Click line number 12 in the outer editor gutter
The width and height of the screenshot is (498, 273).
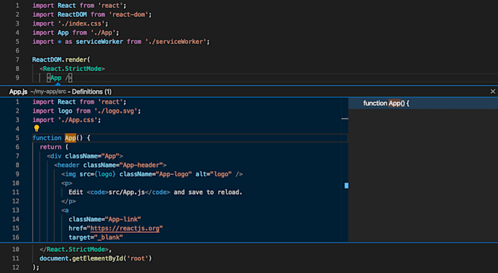tap(15, 267)
